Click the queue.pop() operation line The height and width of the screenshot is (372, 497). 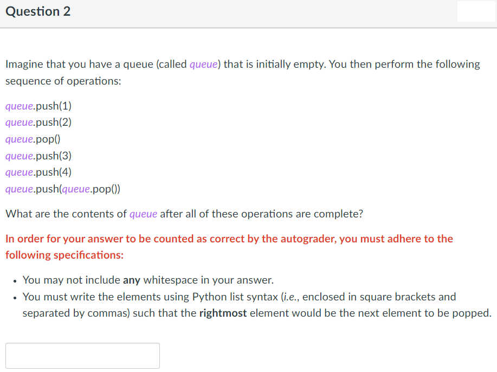pos(33,139)
